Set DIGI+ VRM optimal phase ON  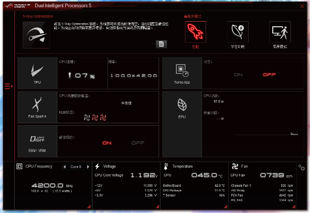tap(107, 143)
